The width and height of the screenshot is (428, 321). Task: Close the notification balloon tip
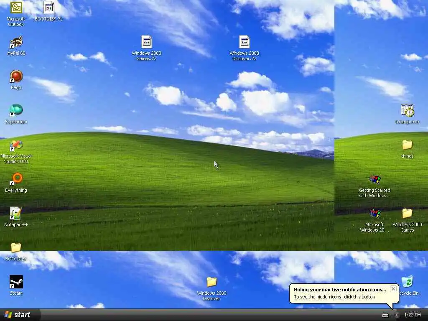click(x=393, y=289)
